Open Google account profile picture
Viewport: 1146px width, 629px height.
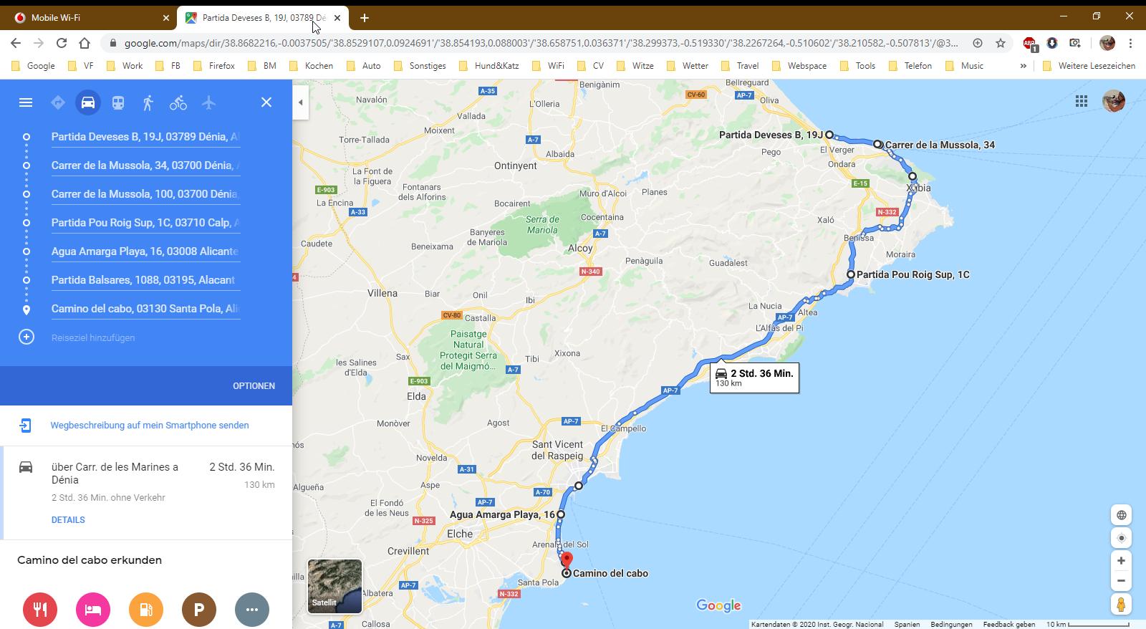1114,101
